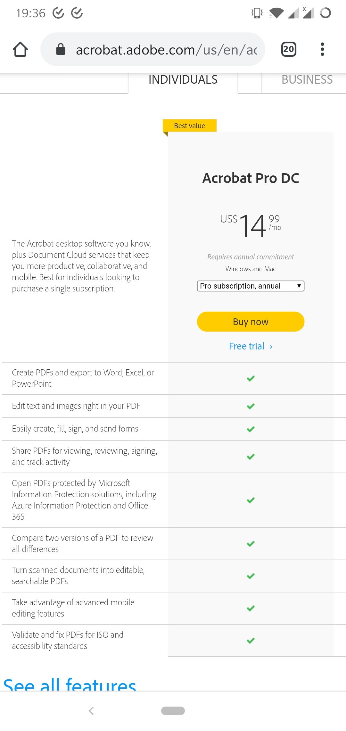This screenshot has width=346, height=731.
Task: Tap the yellow Buy now button
Action: (x=251, y=322)
